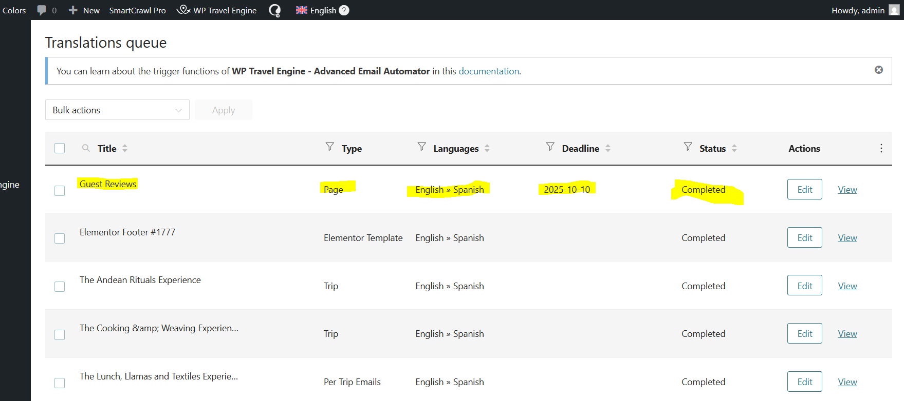Image resolution: width=904 pixels, height=401 pixels.
Task: Edit the Guest Reviews translation
Action: tap(804, 190)
